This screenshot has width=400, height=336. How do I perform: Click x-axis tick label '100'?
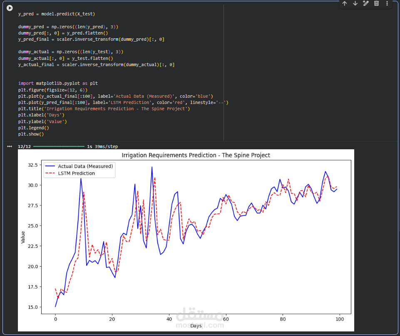point(340,319)
